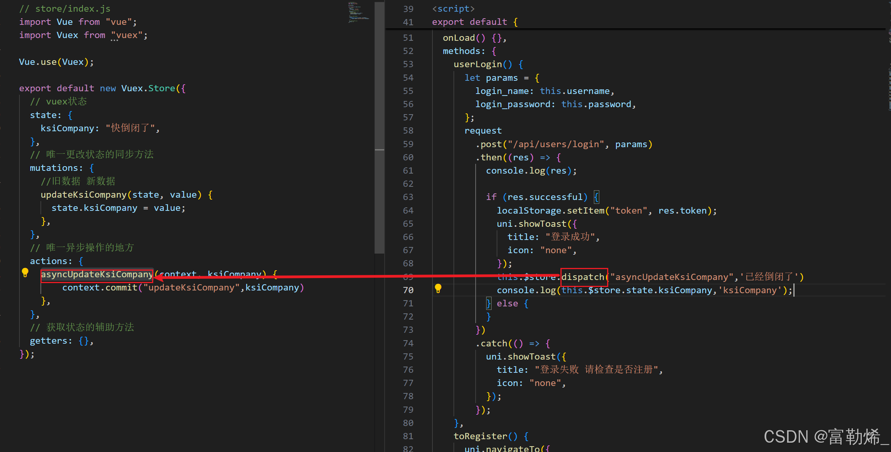Select the highlighted asyncUpdateKsiCompany action name
Screen dimensions: 891x452
coord(96,274)
